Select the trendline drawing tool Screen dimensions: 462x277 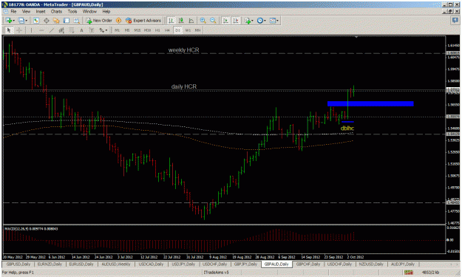[x=51, y=30]
